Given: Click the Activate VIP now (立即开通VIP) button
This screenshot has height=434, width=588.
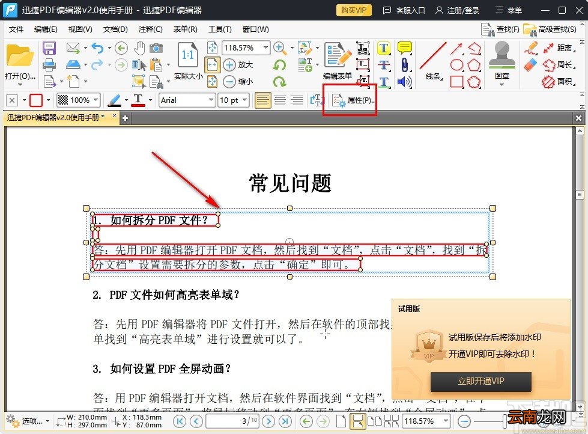Looking at the screenshot, I should tap(480, 382).
